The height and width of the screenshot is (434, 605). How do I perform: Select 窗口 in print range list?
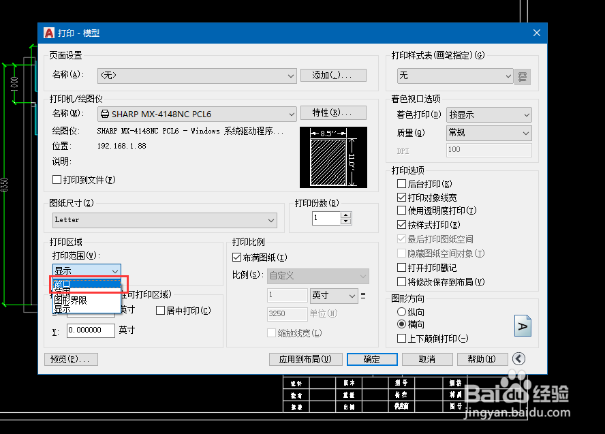pos(87,284)
